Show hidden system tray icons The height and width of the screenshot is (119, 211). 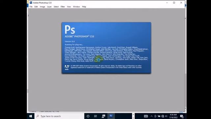pyautogui.click(x=152, y=116)
